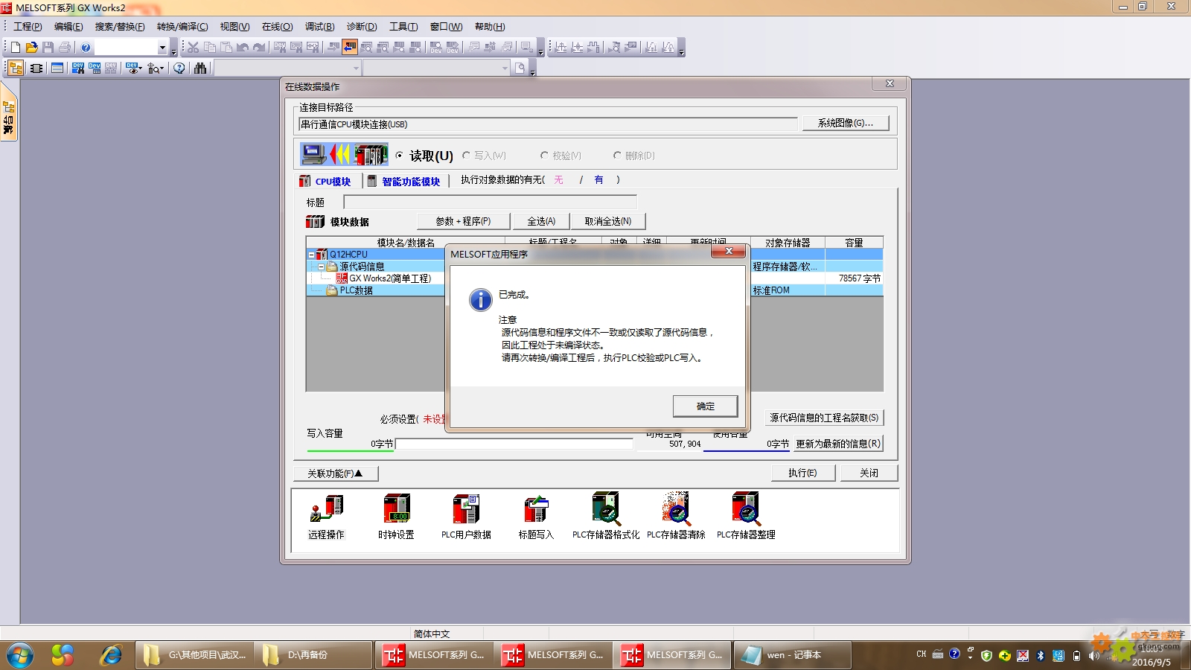1191x670 pixels.
Task: Expand the 关联功能(F) section button
Action: (336, 473)
